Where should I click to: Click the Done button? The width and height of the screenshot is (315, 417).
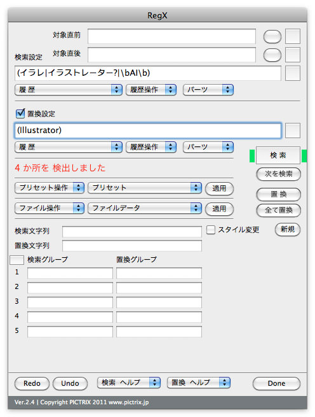pyautogui.click(x=276, y=383)
